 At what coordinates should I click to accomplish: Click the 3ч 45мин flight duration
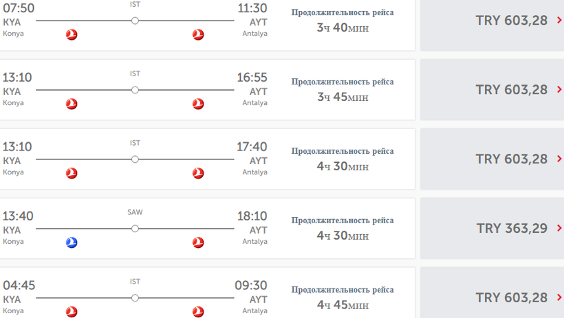(x=343, y=98)
